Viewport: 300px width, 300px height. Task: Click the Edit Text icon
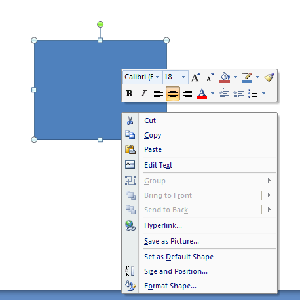click(130, 165)
